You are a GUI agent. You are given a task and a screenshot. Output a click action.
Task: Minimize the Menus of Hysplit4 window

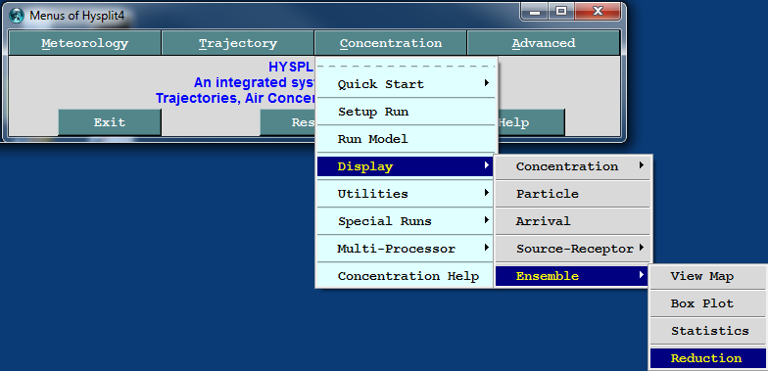point(535,12)
